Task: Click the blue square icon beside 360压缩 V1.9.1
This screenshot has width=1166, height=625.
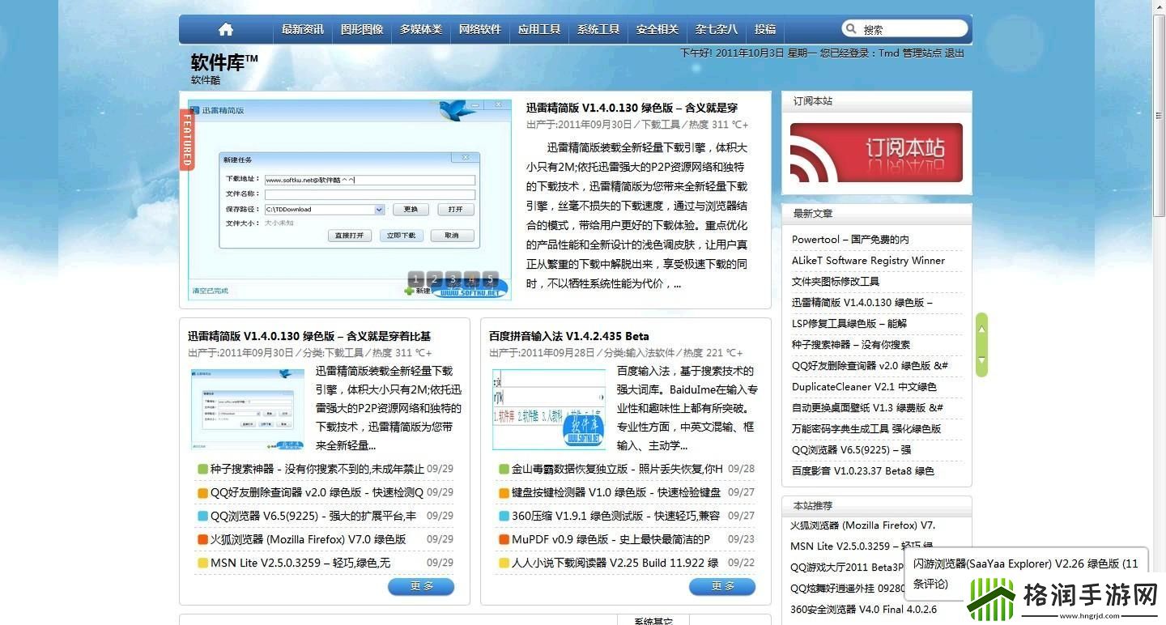Action: click(503, 515)
